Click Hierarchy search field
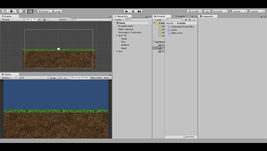 (137, 19)
